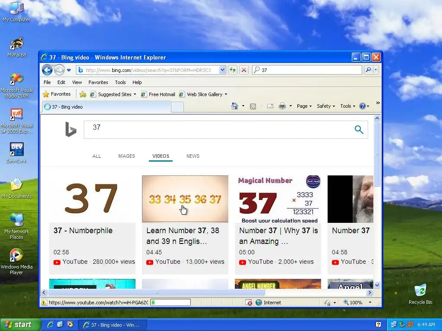Click the IE Forward navigation button
Screen dimensions: 442x331
(59, 70)
